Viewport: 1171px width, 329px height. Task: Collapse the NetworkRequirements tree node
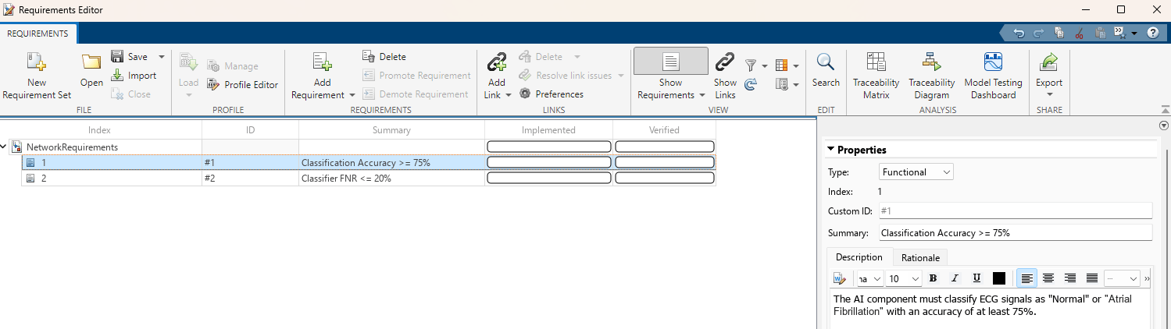click(x=5, y=147)
